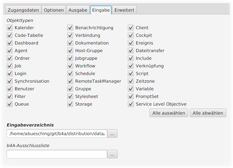Disable the Synchronisation object type
Image resolution: width=233 pixels, height=168 pixels.
point(9,81)
